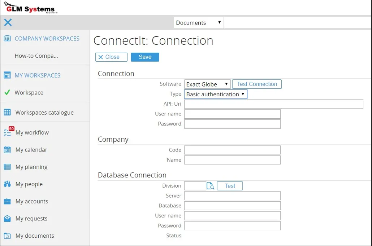372x246 pixels.
Task: Click the Division lookup magnifier icon
Action: coord(211,186)
